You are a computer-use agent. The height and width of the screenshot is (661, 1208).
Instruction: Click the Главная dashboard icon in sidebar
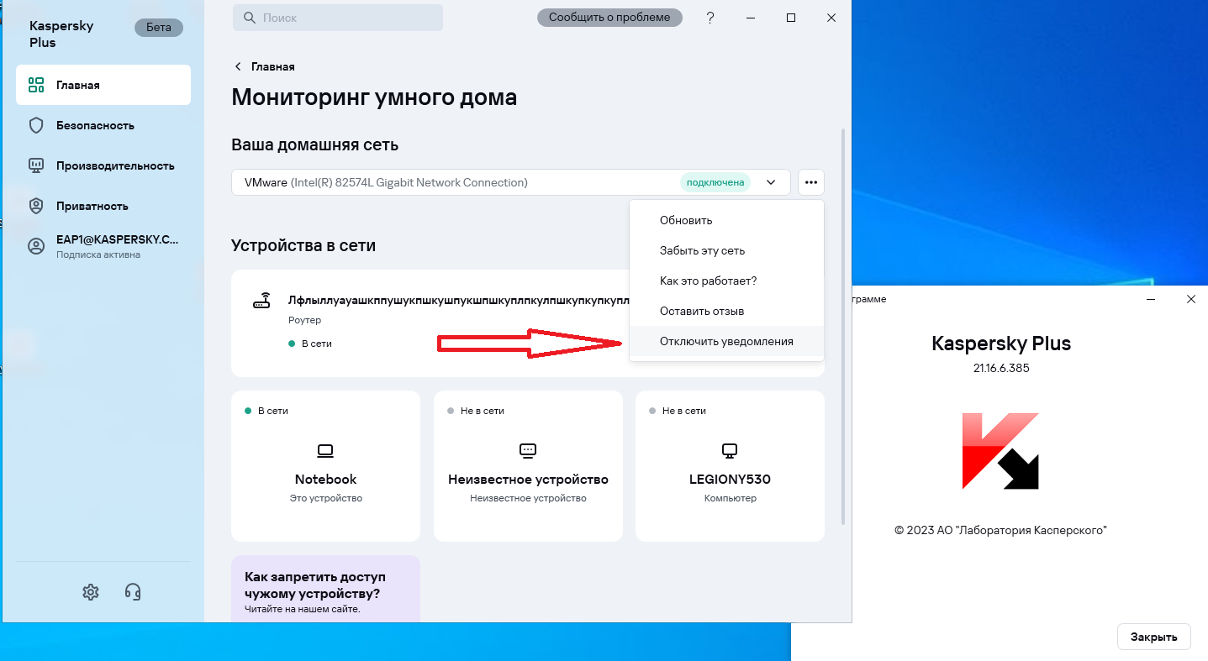coord(36,85)
